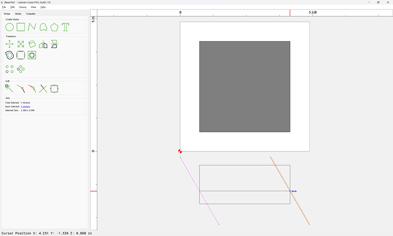Select the Polyline tool

tap(32, 27)
